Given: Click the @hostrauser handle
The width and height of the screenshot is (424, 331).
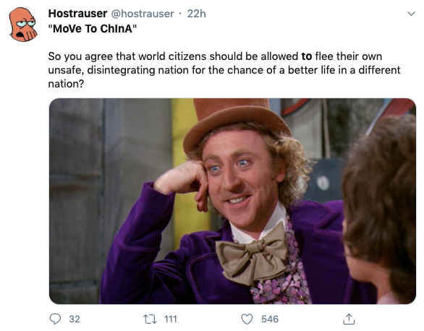Looking at the screenshot, I should click(x=143, y=14).
